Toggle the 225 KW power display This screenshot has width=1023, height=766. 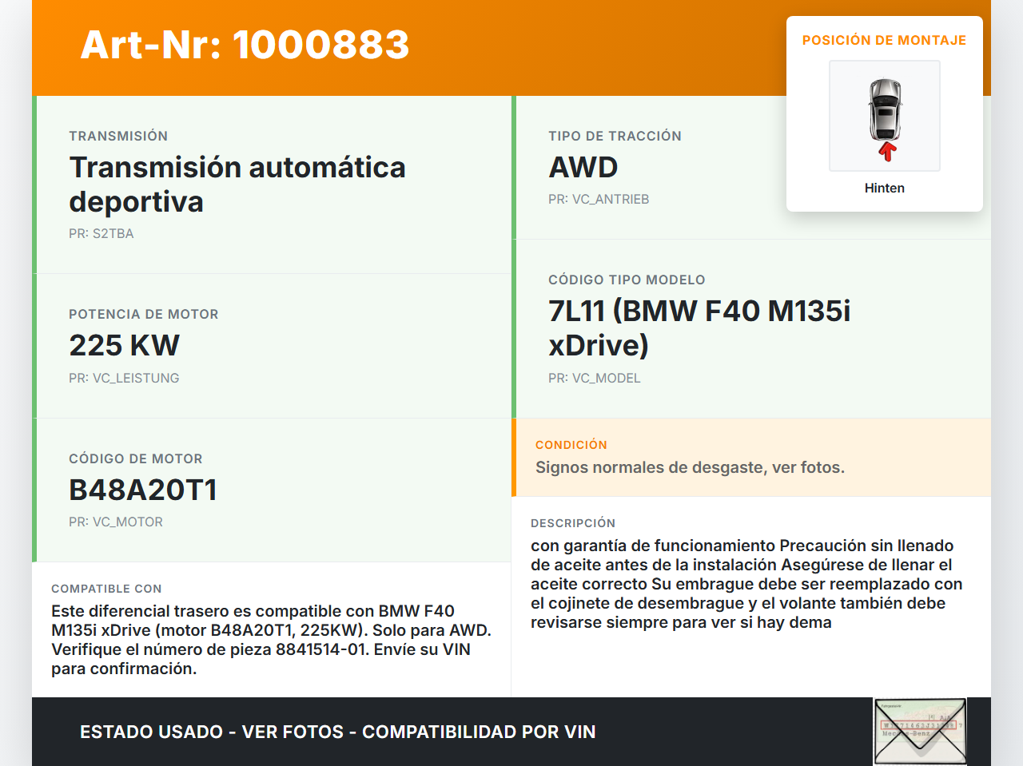tap(124, 346)
